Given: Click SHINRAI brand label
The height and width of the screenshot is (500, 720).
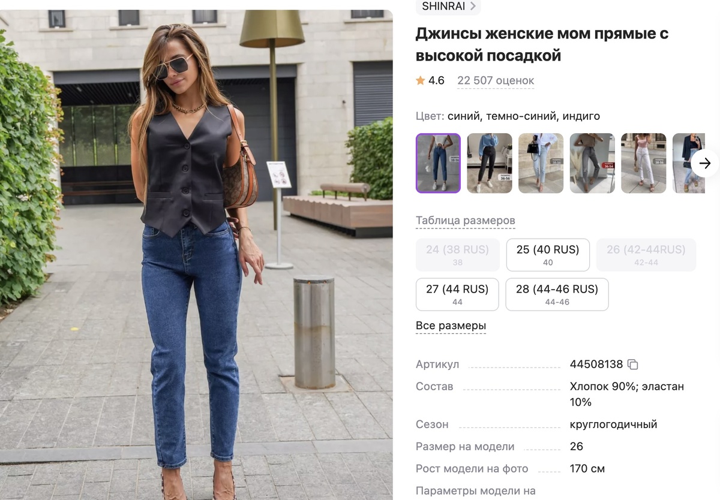Looking at the screenshot, I should tap(443, 6).
